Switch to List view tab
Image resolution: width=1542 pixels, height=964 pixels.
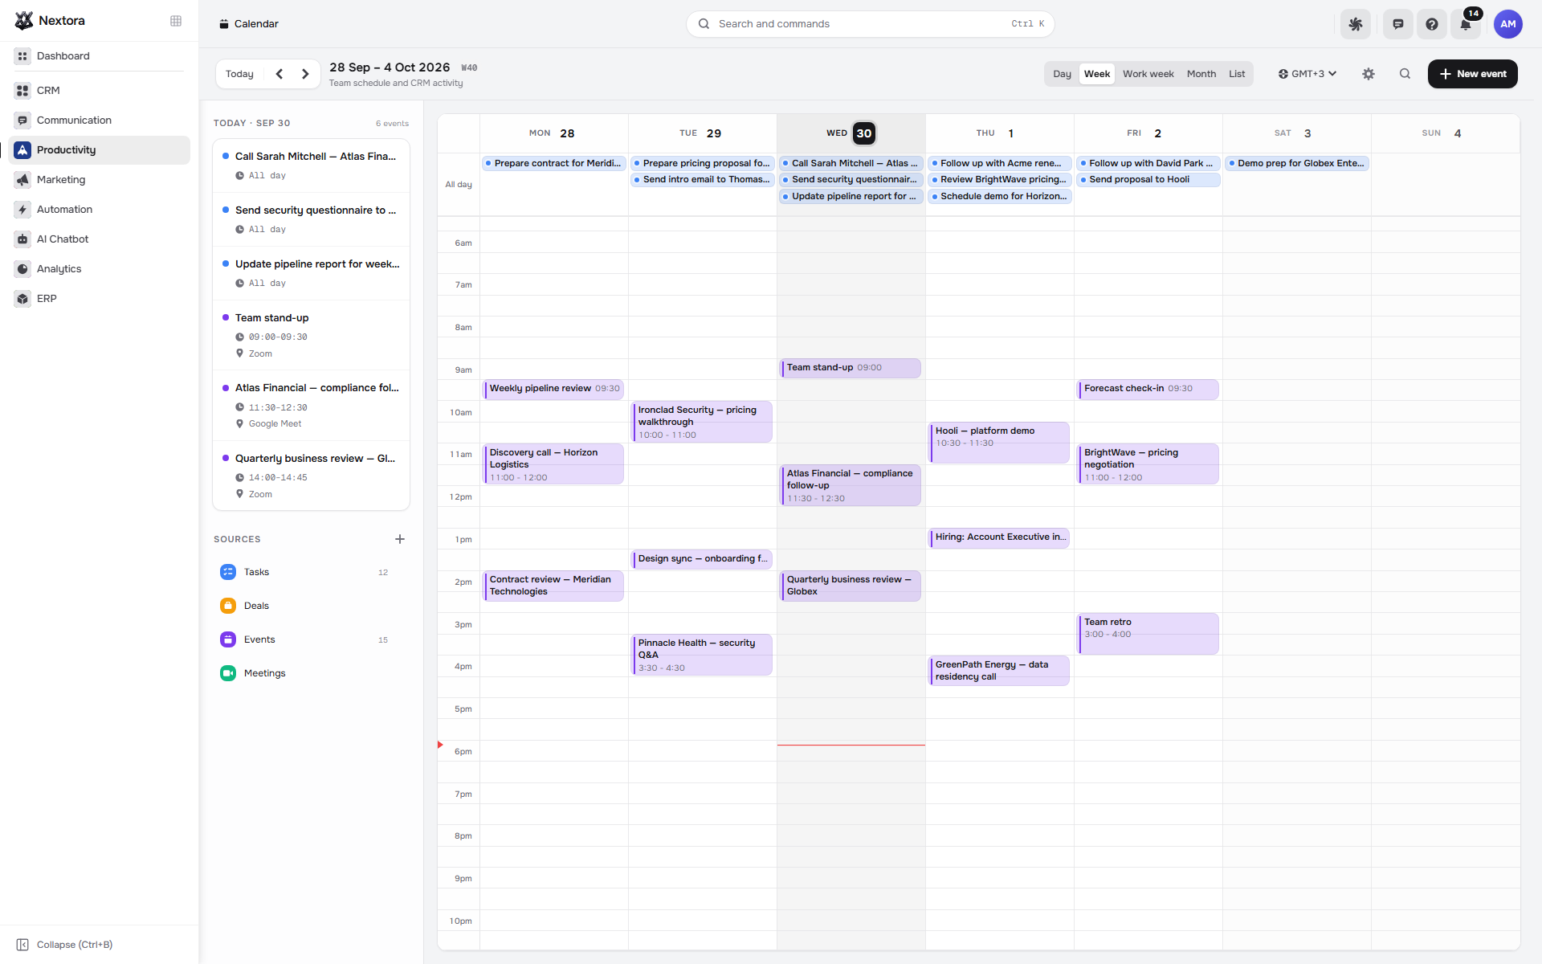(x=1237, y=74)
